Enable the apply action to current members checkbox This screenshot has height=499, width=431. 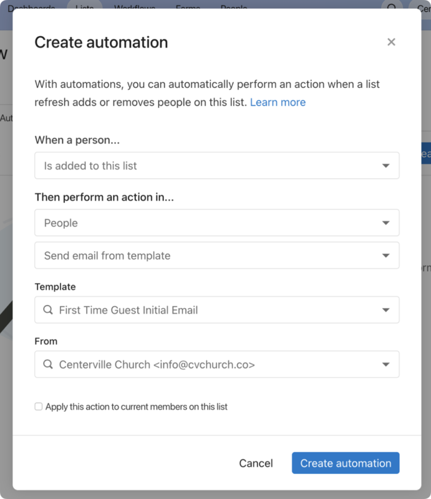38,405
